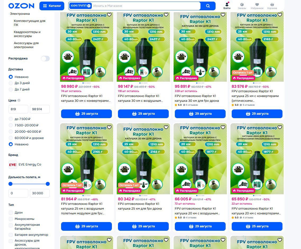Open reviews of the 95 891 ₽ product
Image resolution: width=301 pixels, height=249 pixels.
tap(190, 105)
